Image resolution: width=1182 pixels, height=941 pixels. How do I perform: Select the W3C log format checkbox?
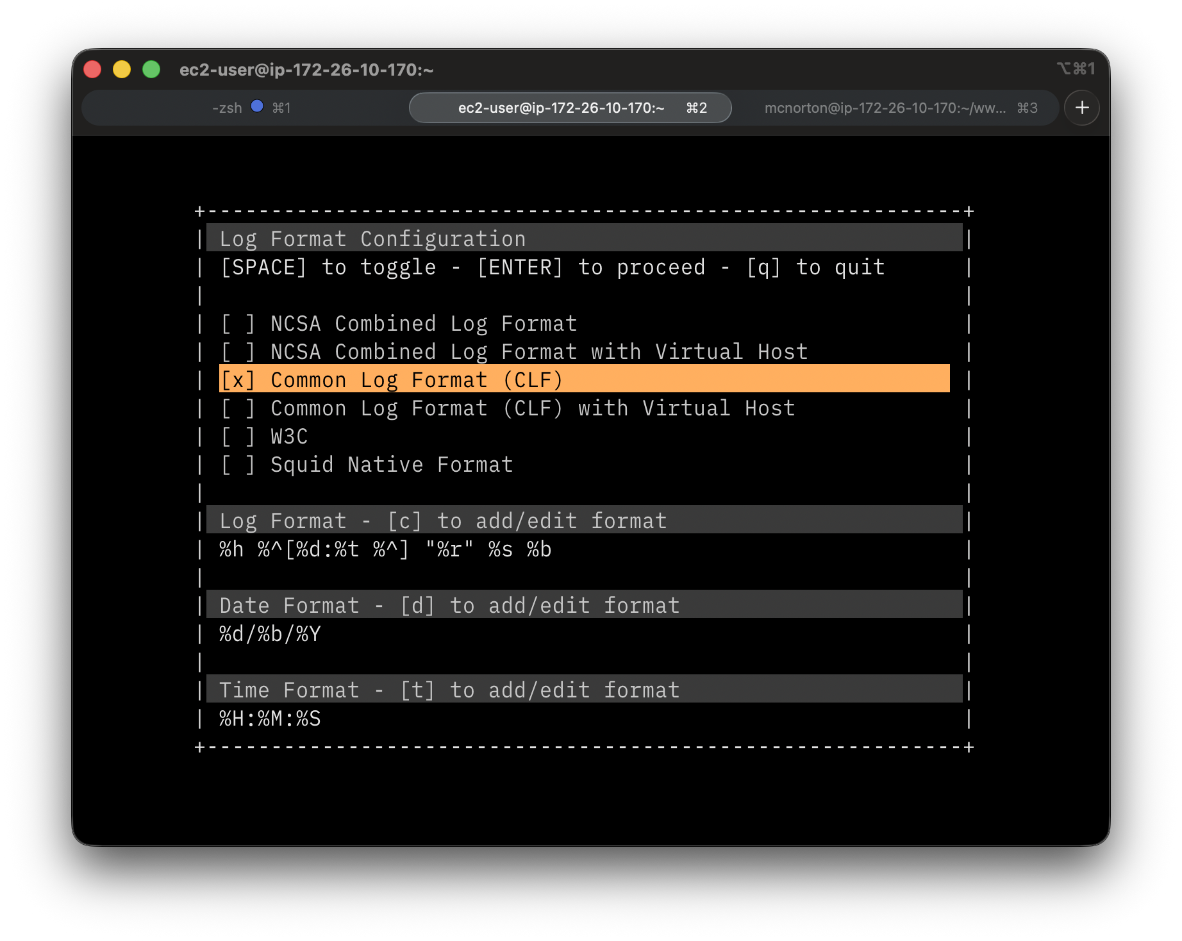click(238, 437)
